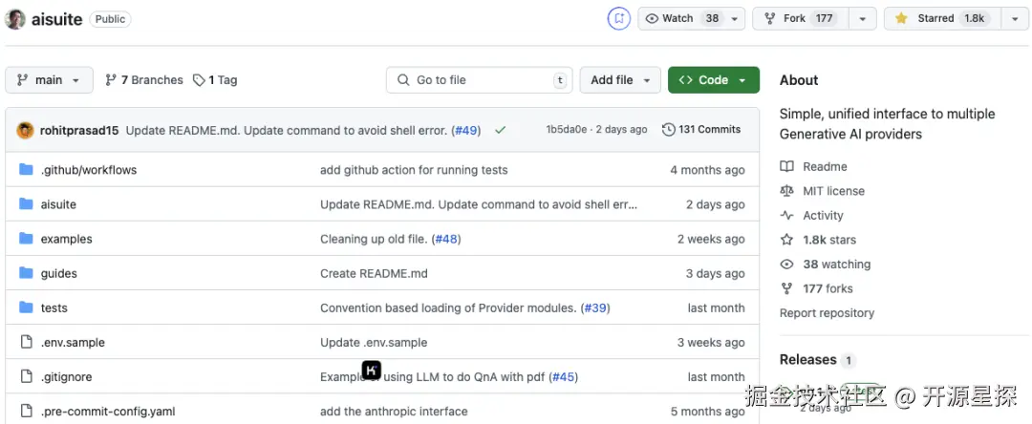Open the .env.sample file
1032x424 pixels.
[73, 343]
